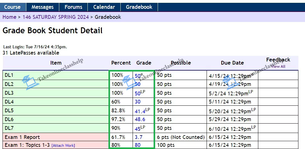Image resolution: width=305 pixels, height=149 pixels.
Task: Open Exam 1 Report grade 3.7
Action: pos(139,137)
